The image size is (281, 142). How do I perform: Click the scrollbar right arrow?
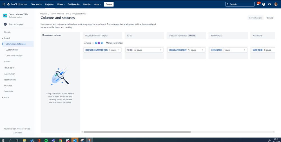pyautogui.click(x=274, y=132)
